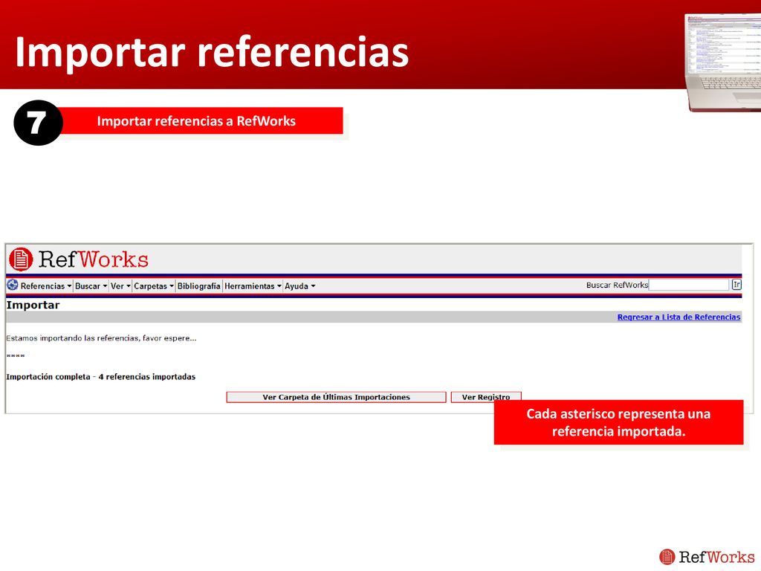Open the Bibliografía menu item

(198, 286)
